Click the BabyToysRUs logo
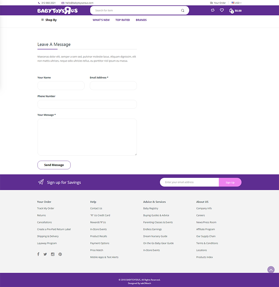The image size is (279, 287). 58,10
